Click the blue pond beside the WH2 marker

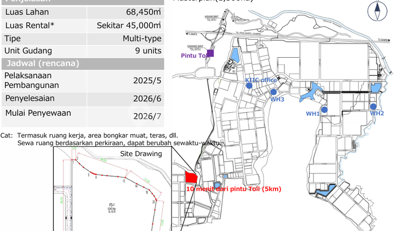376,88
